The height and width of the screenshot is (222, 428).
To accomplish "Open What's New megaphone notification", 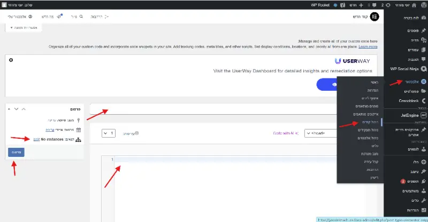I will pyautogui.click(x=59, y=17).
